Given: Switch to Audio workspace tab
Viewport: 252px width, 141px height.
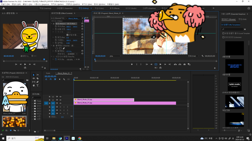Looking at the screenshot, I should 131,8.
